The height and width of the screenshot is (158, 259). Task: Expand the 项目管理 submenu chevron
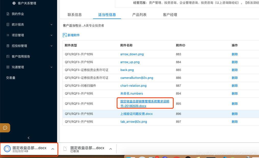pyautogui.click(x=51, y=35)
